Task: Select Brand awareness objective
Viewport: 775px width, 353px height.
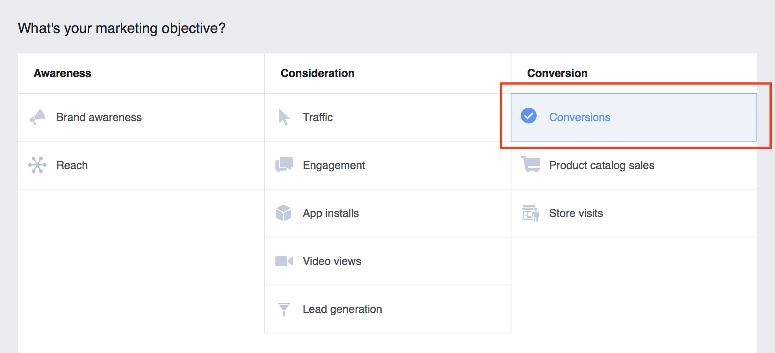Action: [99, 117]
